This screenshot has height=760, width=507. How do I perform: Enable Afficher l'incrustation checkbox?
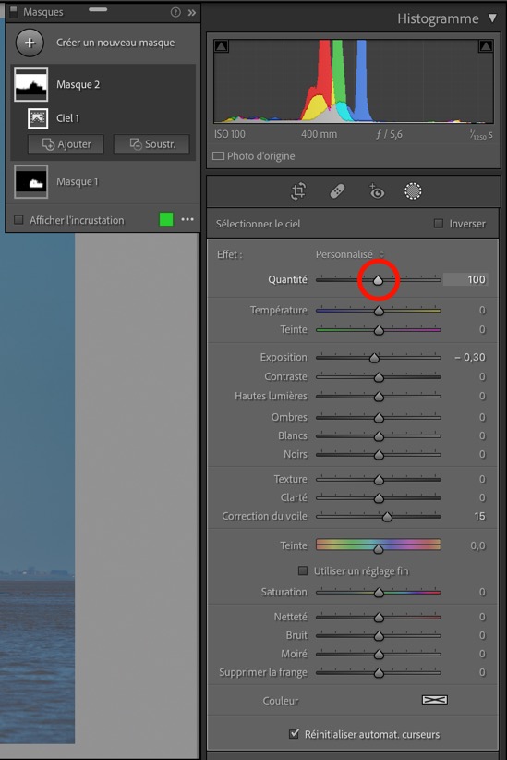[x=18, y=220]
